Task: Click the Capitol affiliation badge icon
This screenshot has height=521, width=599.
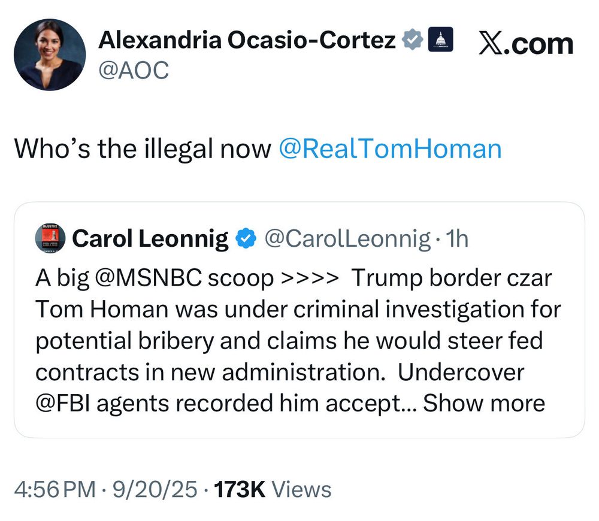Action: click(x=440, y=41)
